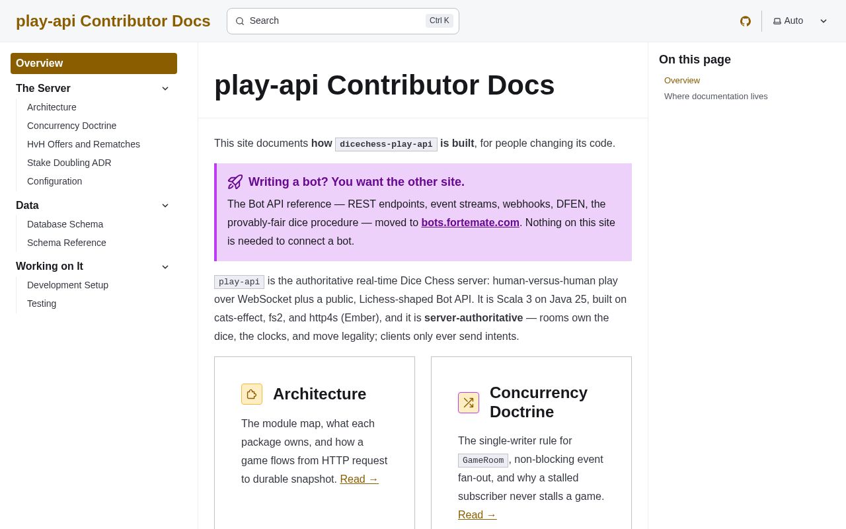Click the dicechess-play-api code label

(x=386, y=144)
